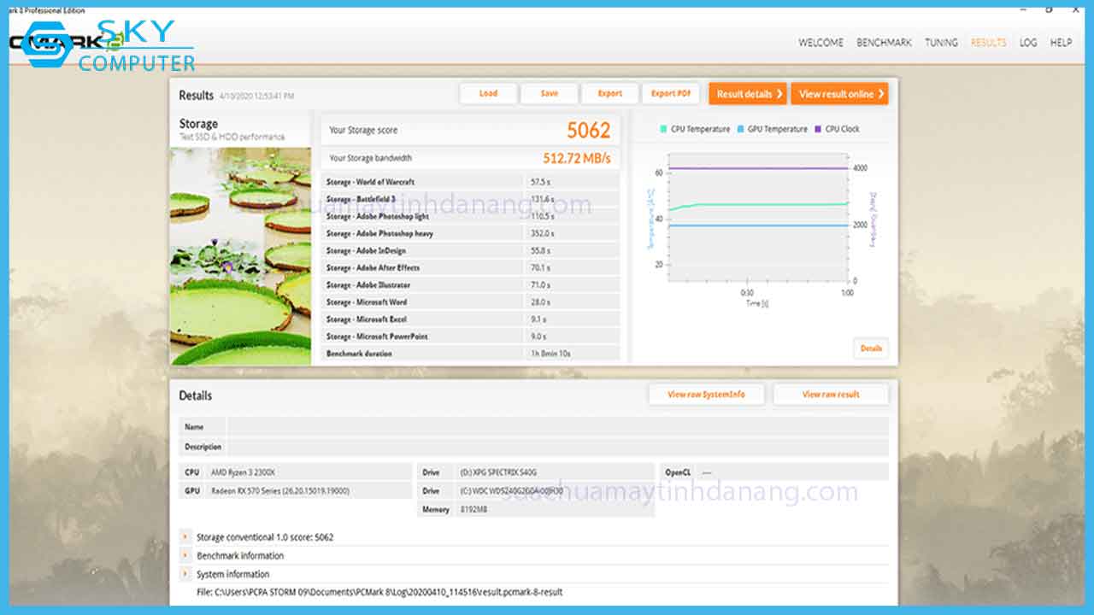
Task: Click Storage - Microsoft Word row
Action: 471,302
